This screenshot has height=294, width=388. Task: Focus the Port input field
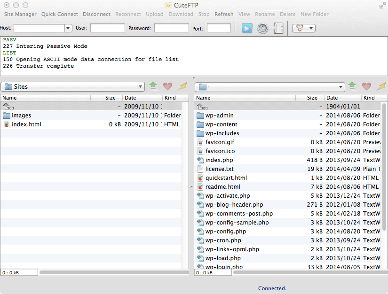point(219,28)
